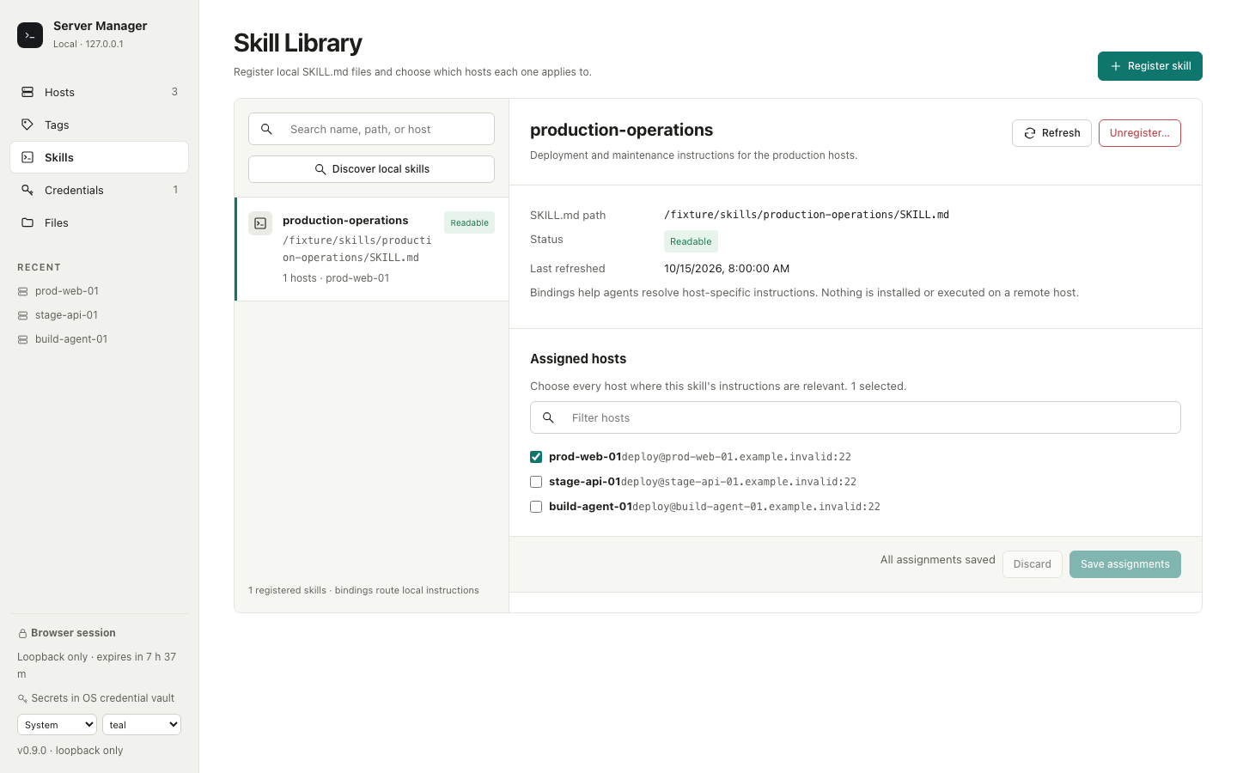This screenshot has height=773, width=1237.
Task: Click the server icon beside recent prod-web-01
Action: 23,291
